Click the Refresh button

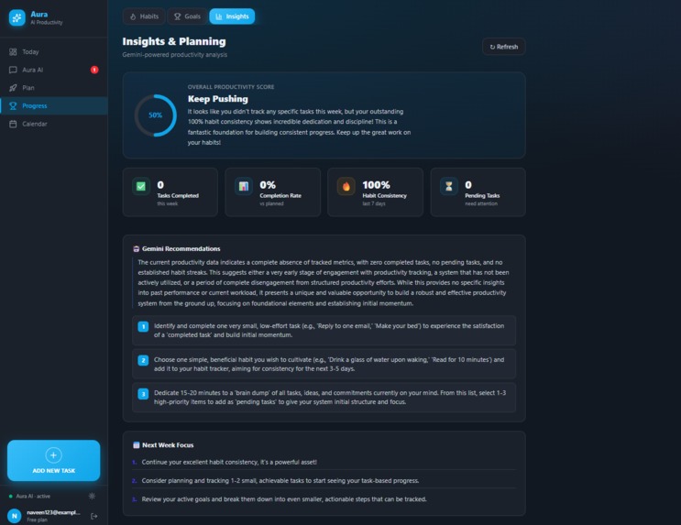(504, 47)
